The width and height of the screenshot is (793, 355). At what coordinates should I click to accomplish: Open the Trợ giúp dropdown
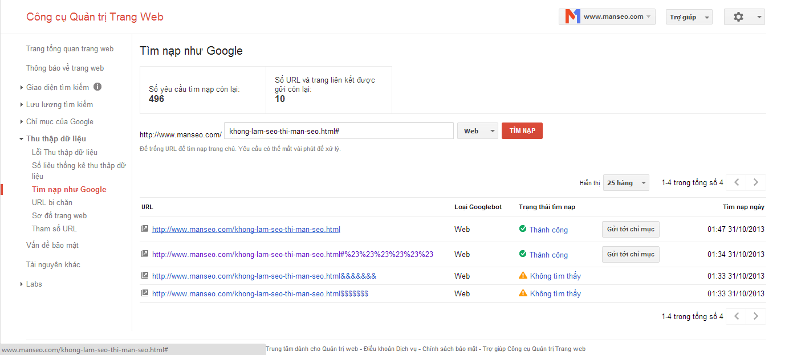pos(689,17)
